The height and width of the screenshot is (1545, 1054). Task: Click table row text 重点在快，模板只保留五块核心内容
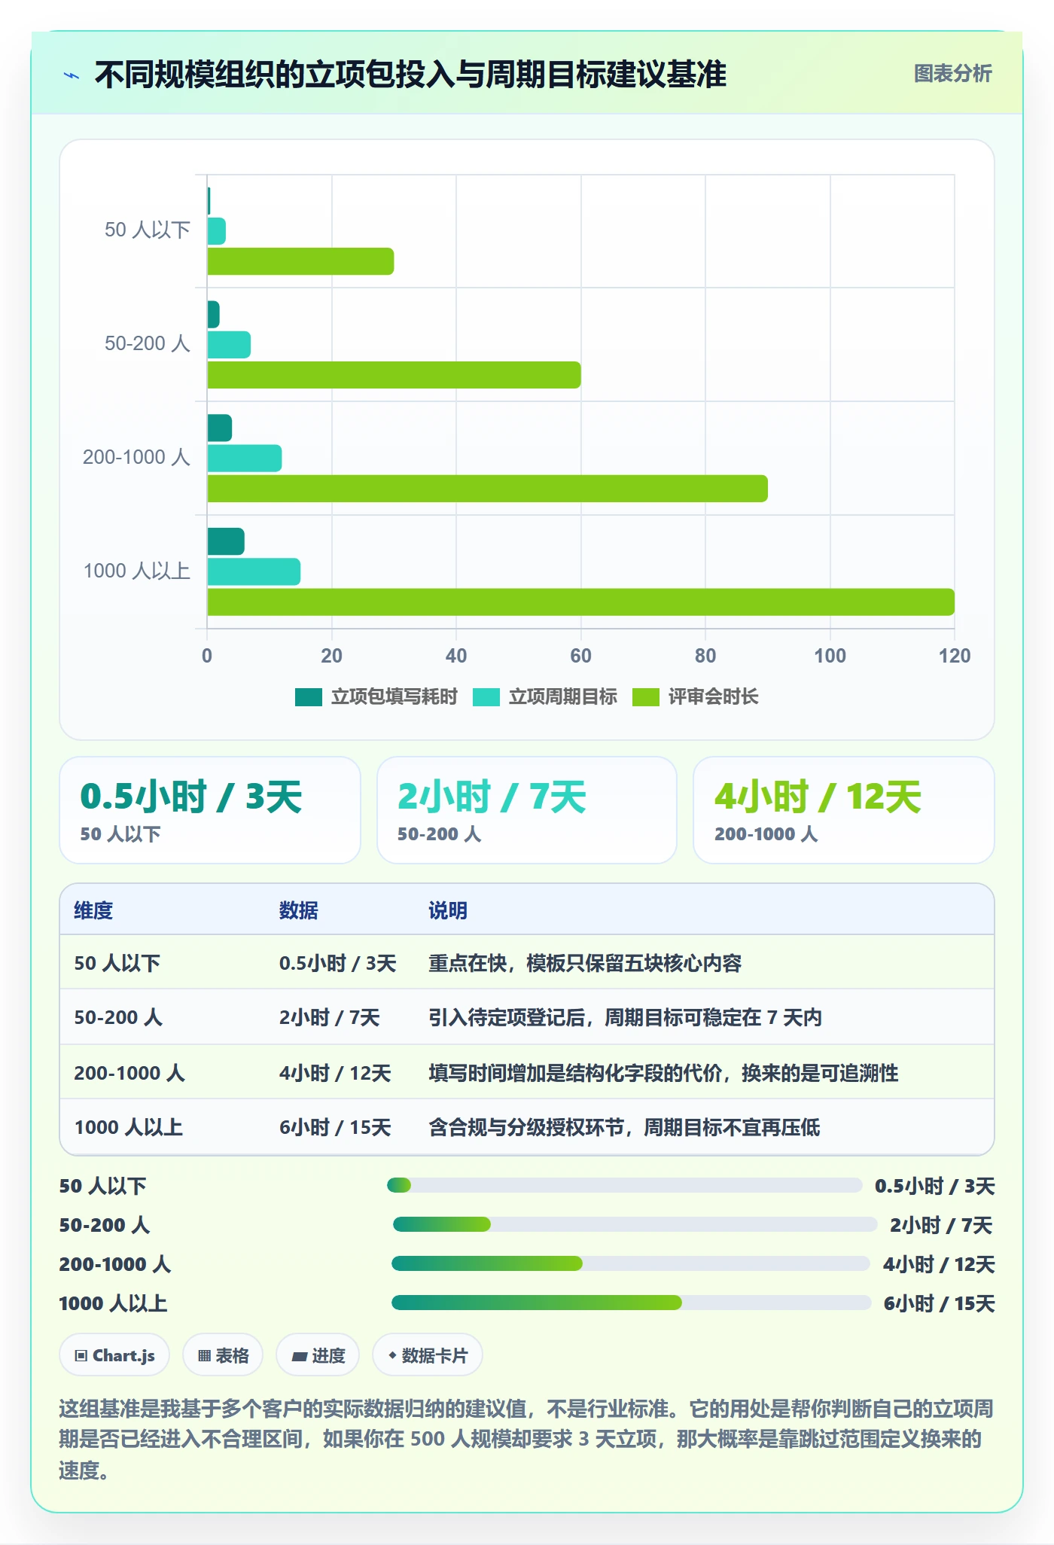click(x=585, y=963)
